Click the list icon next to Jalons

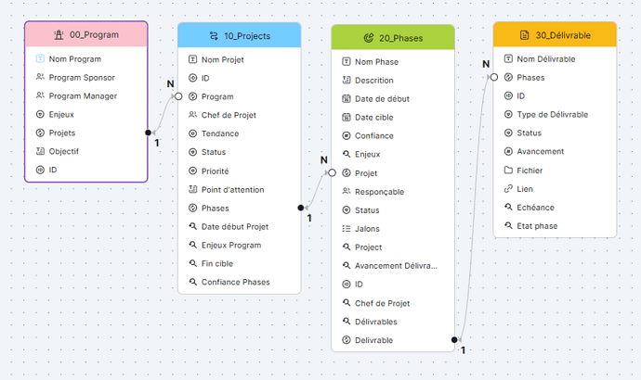click(347, 229)
